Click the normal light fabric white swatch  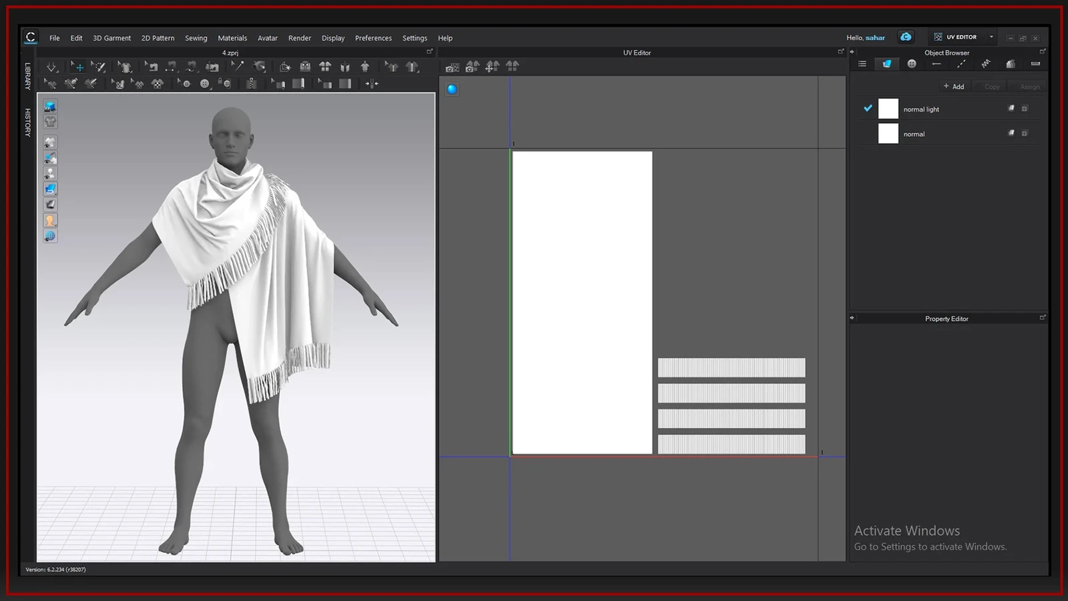(x=888, y=109)
